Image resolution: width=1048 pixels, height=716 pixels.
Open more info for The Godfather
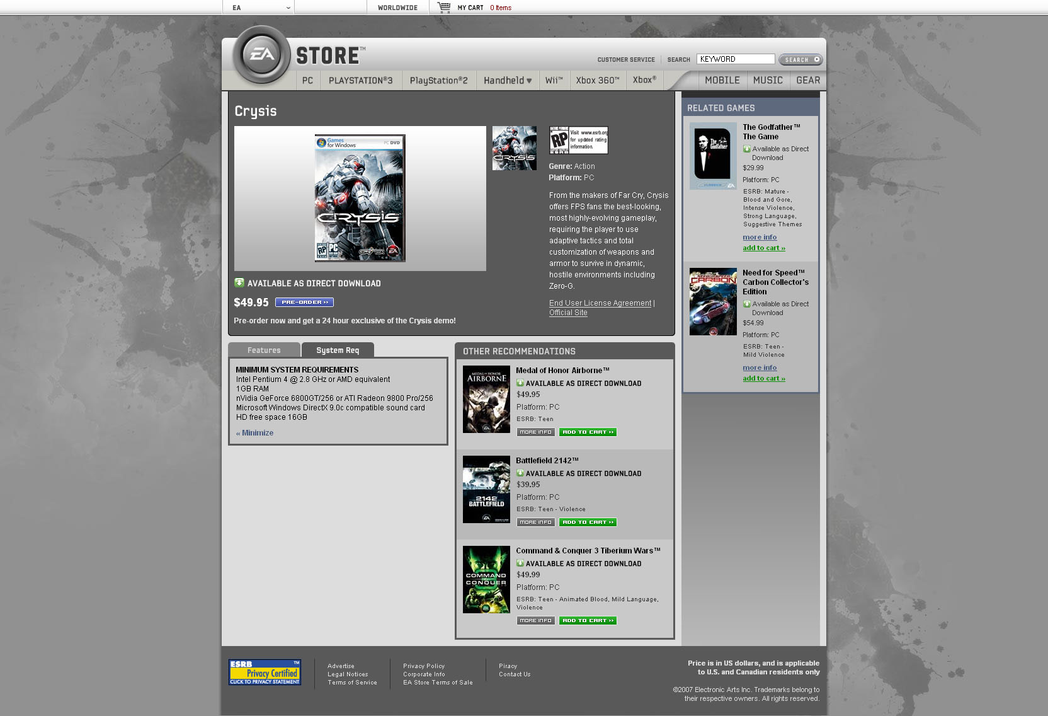[760, 238]
